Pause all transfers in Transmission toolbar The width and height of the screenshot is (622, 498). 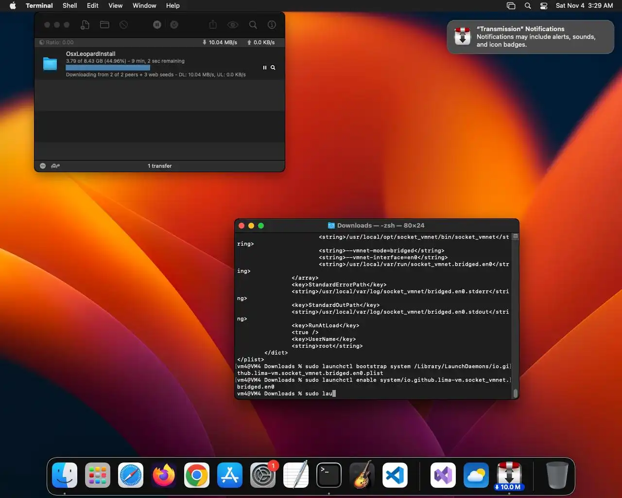click(x=157, y=25)
